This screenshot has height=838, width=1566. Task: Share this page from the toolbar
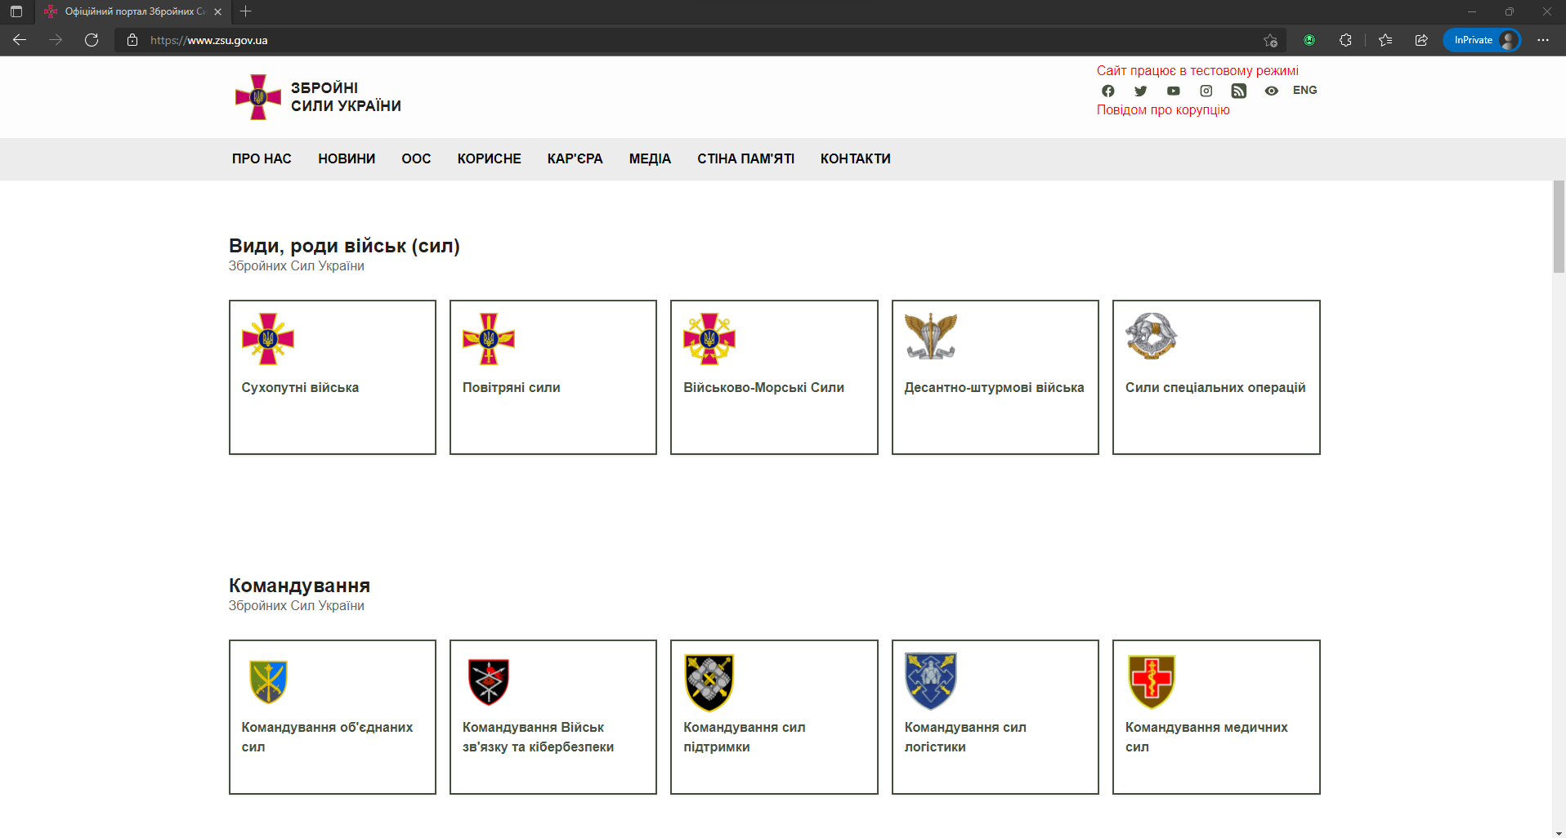point(1421,40)
